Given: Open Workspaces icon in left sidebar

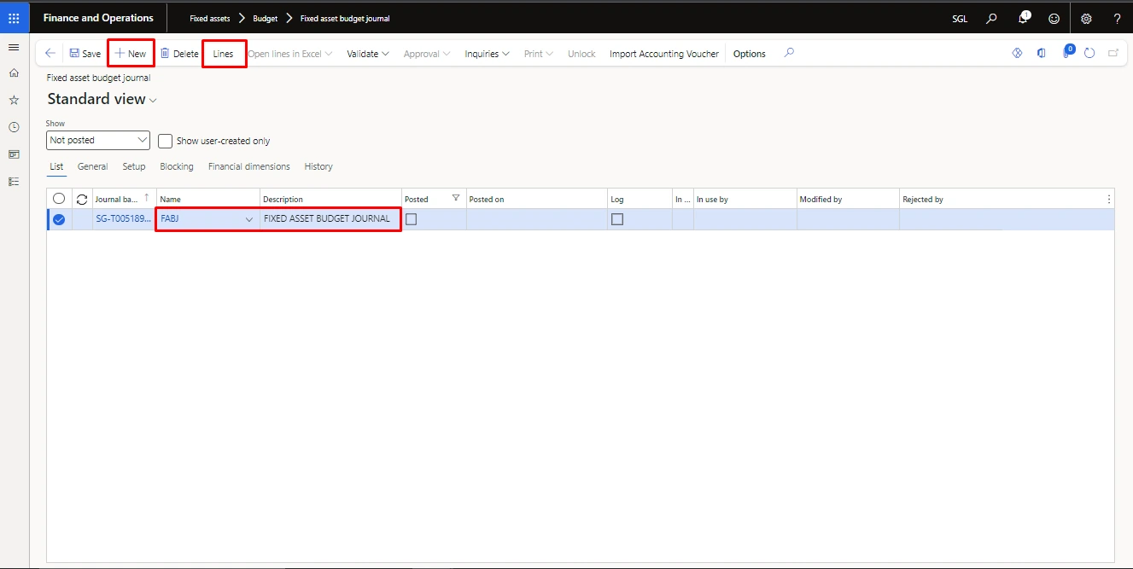Looking at the screenshot, I should click(x=13, y=154).
